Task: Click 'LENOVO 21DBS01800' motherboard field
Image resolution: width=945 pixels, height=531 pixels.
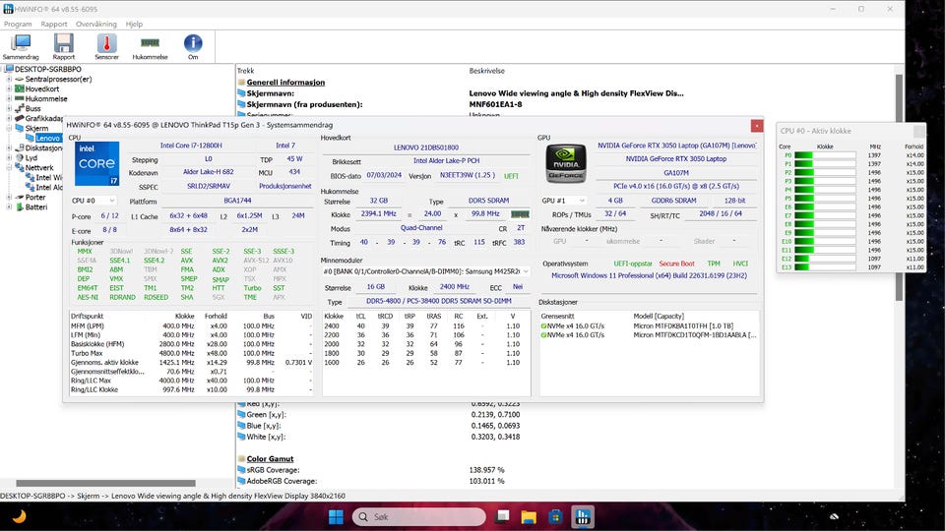Action: click(x=426, y=147)
